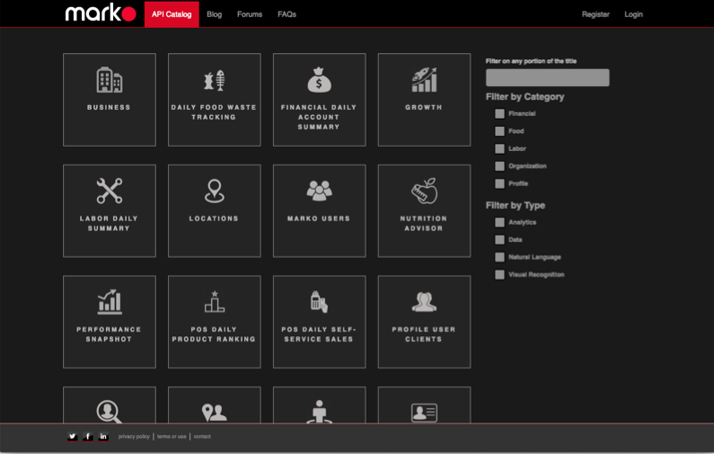Enable the Labor category checkbox
Image resolution: width=714 pixels, height=454 pixels.
click(x=499, y=148)
